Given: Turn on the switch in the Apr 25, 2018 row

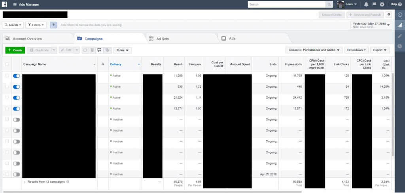Looking at the screenshot, I should tap(16, 174).
